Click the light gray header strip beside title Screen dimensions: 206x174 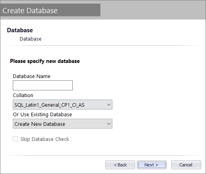[x=153, y=10]
